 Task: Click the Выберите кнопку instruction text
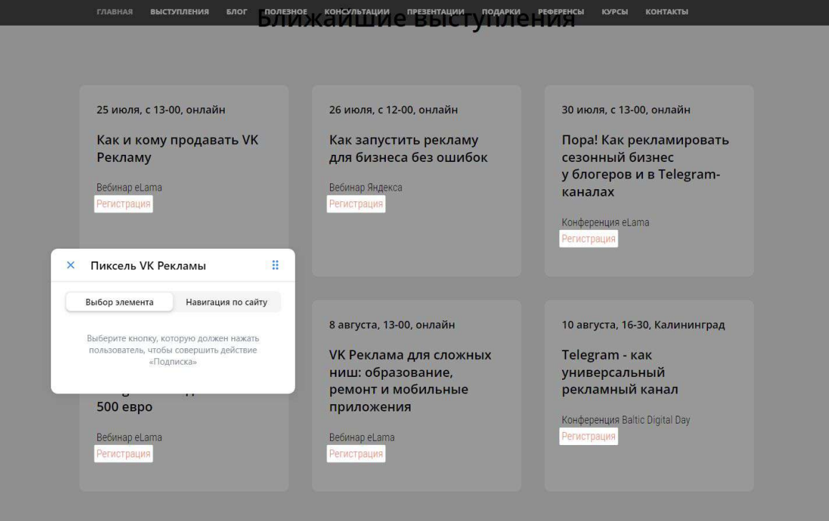point(173,350)
